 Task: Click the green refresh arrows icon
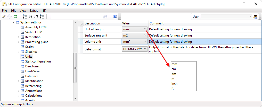pyautogui.click(x=15, y=16)
